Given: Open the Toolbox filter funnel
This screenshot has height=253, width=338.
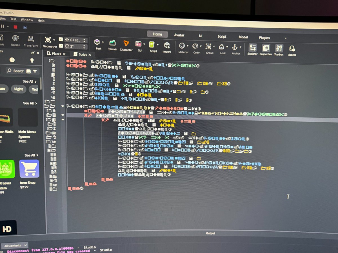Looking at the screenshot, I should [35, 71].
